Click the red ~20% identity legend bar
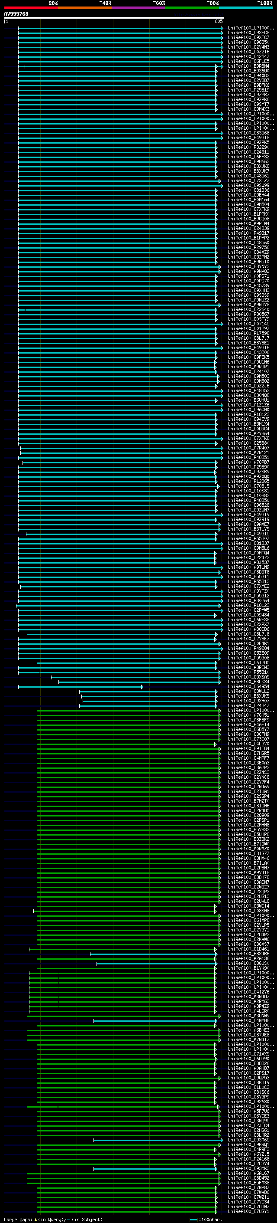Viewport: 277px width, 1223px height. point(31,8)
